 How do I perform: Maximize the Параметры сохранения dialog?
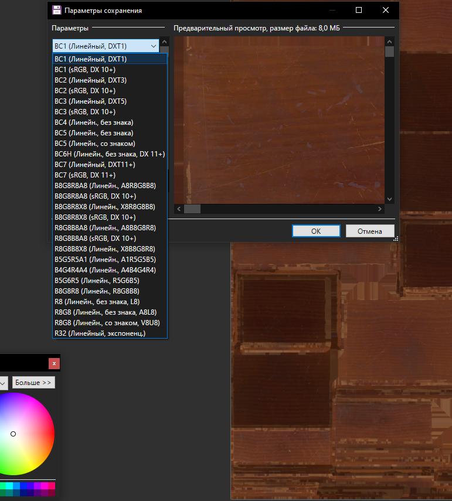[x=359, y=10]
